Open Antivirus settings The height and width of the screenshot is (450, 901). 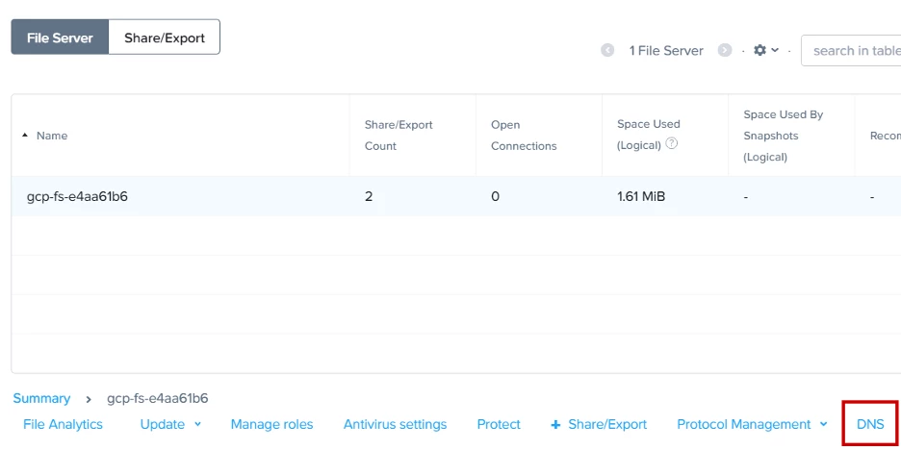[x=395, y=425]
